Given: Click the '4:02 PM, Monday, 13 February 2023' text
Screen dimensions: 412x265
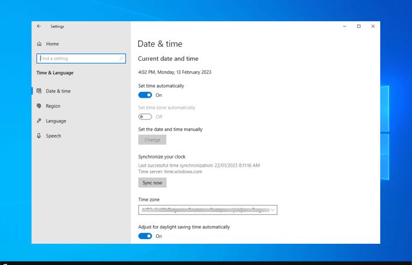Looking at the screenshot, I should (x=175, y=72).
